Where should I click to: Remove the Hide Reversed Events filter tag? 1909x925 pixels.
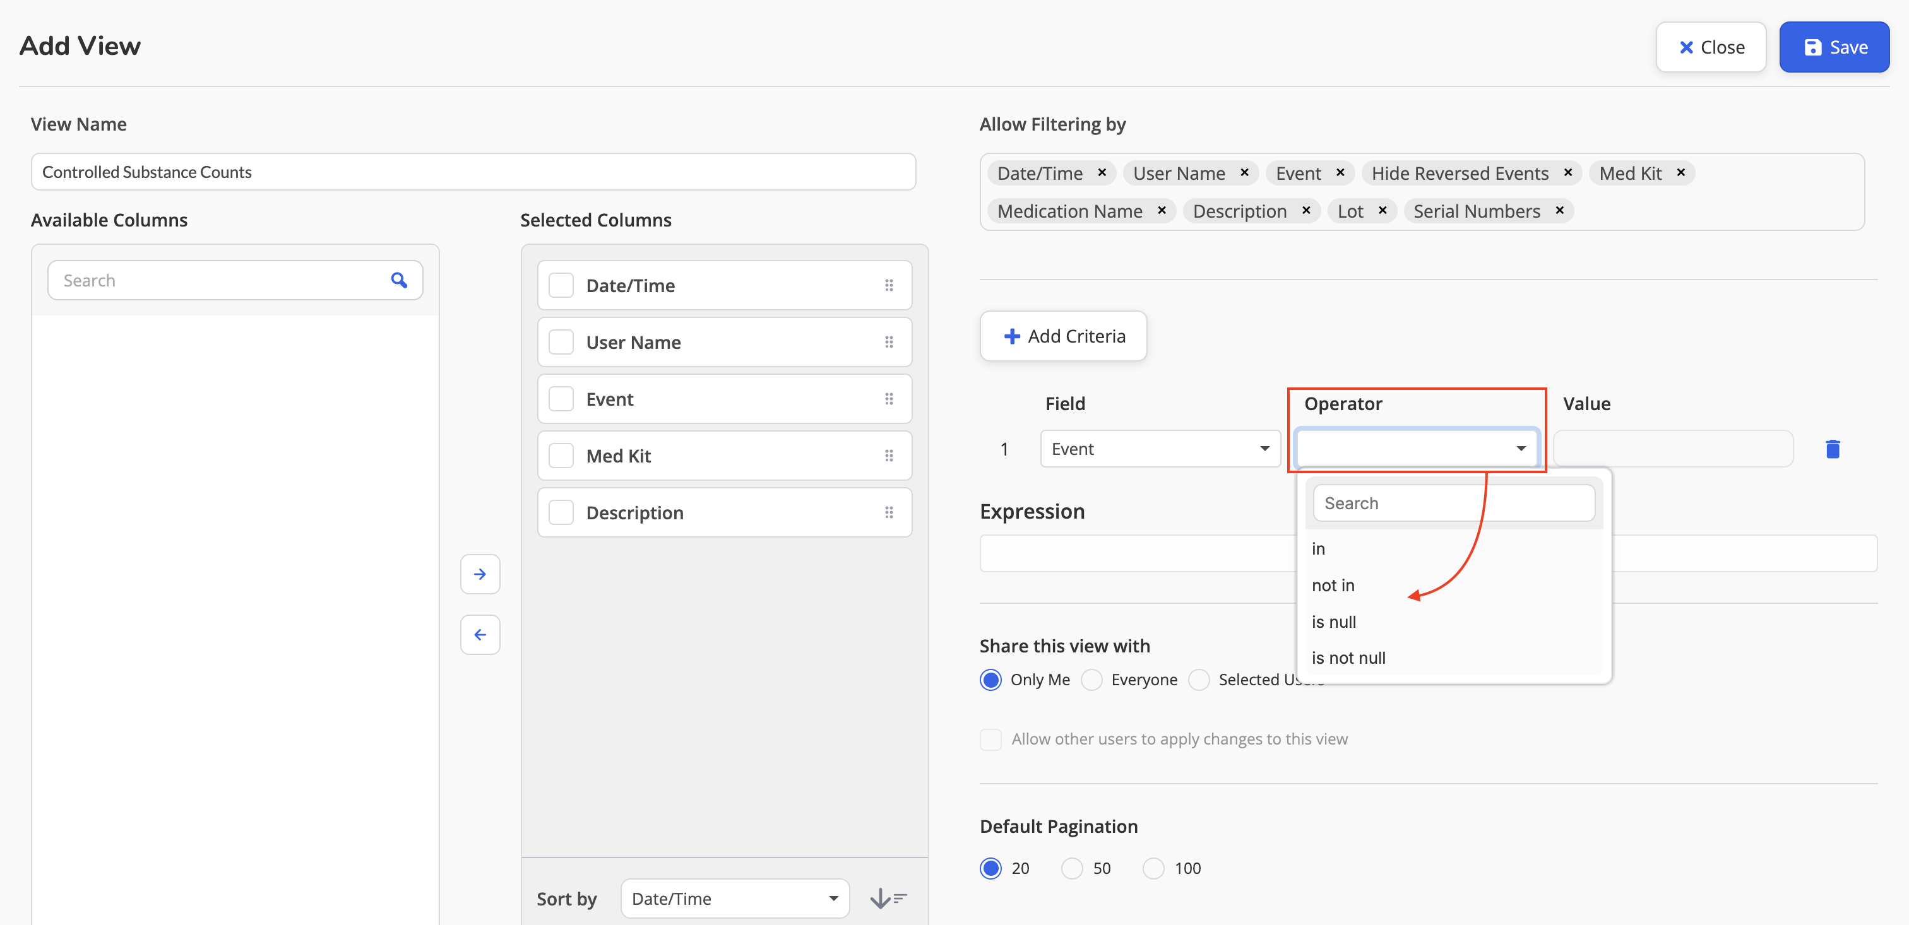tap(1568, 172)
